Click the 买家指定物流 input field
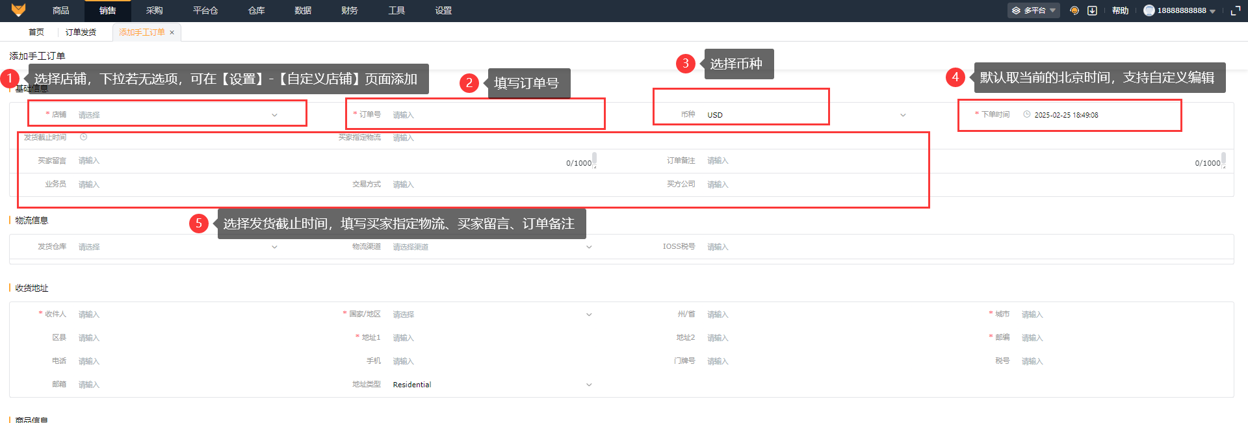This screenshot has height=423, width=1248. (492, 138)
